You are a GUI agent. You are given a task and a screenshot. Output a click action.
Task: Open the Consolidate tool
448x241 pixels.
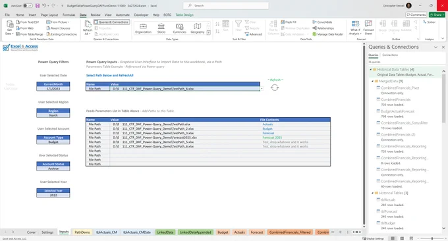[x=322, y=22]
